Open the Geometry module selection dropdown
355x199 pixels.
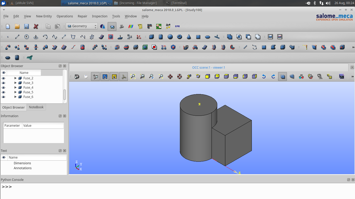[82, 26]
